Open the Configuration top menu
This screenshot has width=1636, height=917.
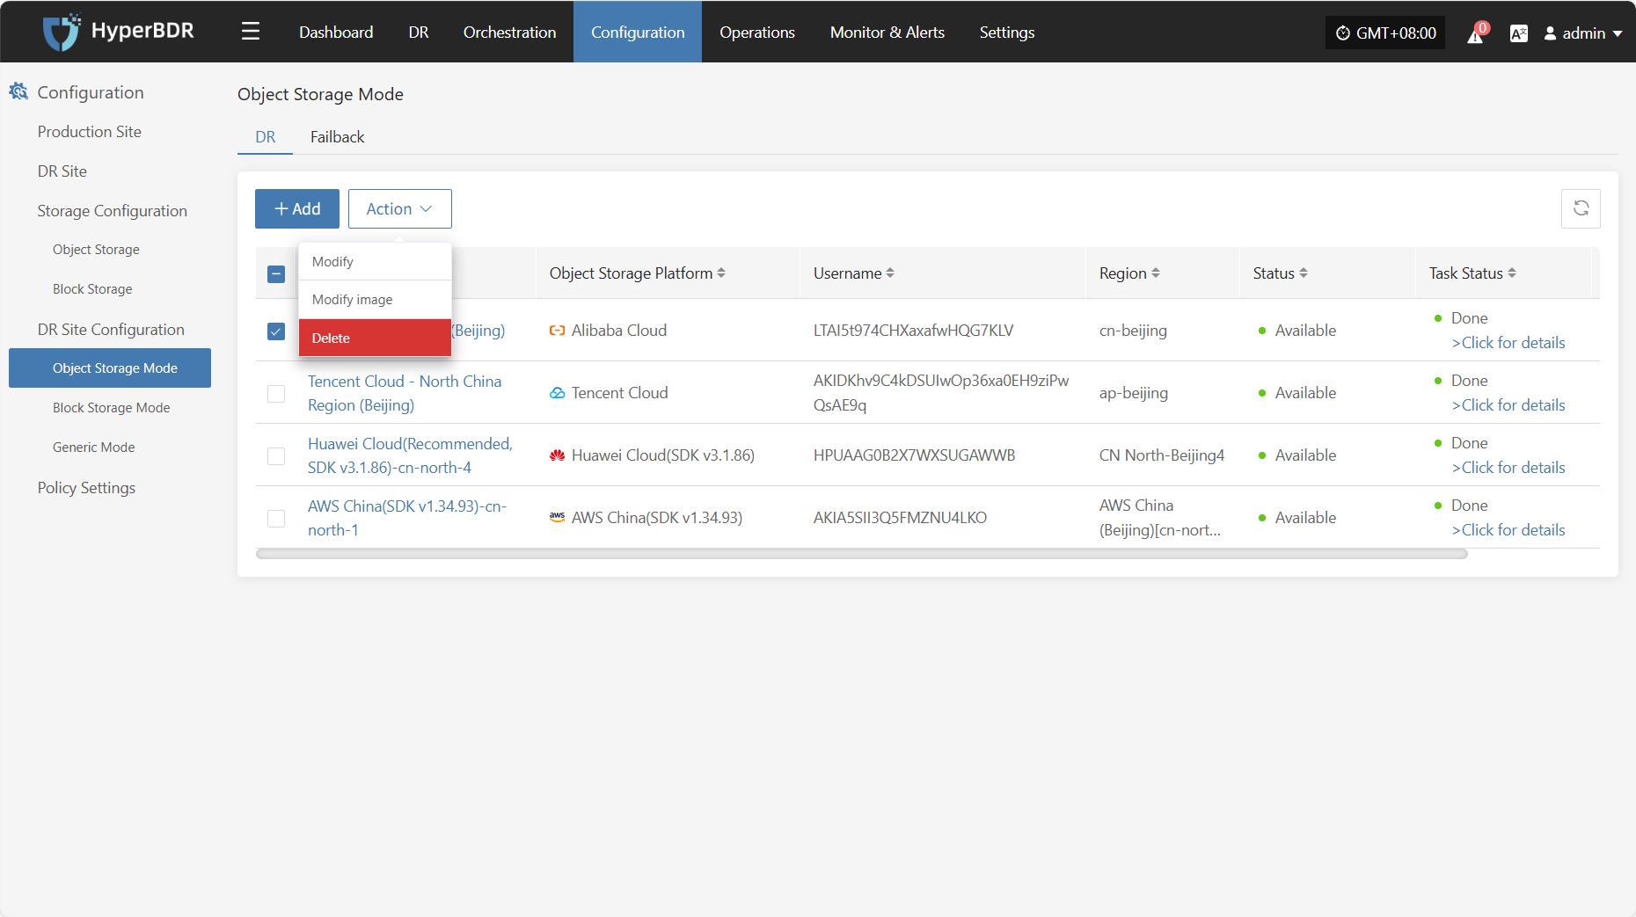(x=638, y=33)
